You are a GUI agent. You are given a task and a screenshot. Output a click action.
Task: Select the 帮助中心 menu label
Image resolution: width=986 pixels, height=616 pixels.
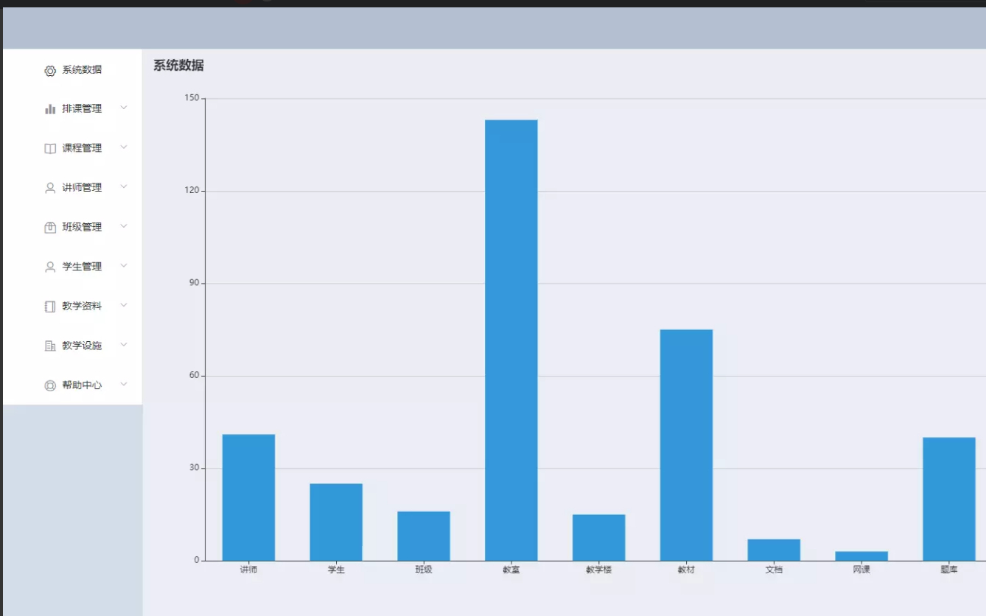(82, 385)
